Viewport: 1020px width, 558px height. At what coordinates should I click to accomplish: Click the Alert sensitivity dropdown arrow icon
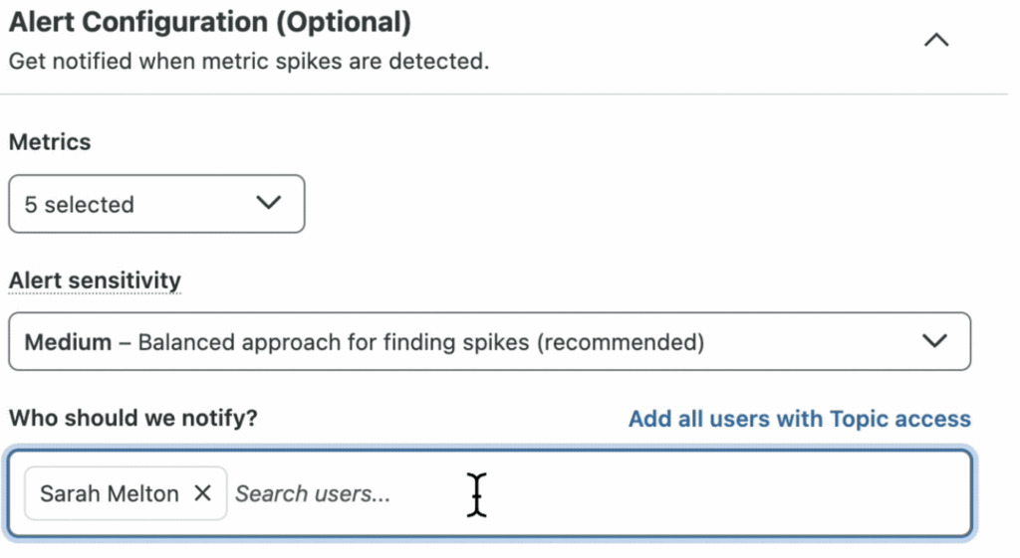click(x=934, y=341)
